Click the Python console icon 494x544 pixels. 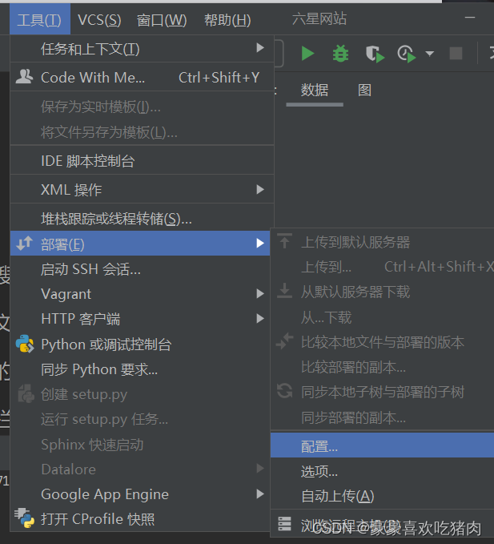pos(25,344)
